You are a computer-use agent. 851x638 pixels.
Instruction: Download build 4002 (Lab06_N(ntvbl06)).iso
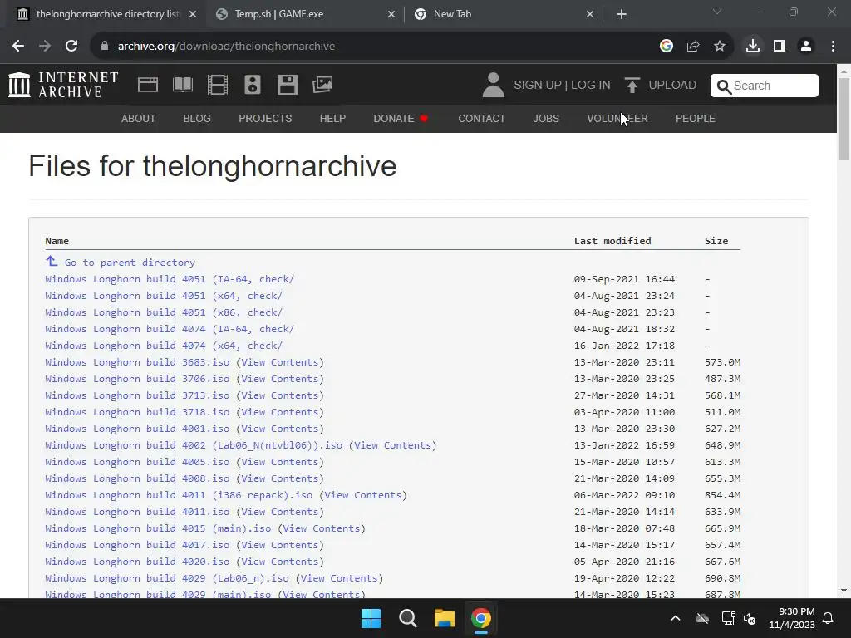[194, 445]
